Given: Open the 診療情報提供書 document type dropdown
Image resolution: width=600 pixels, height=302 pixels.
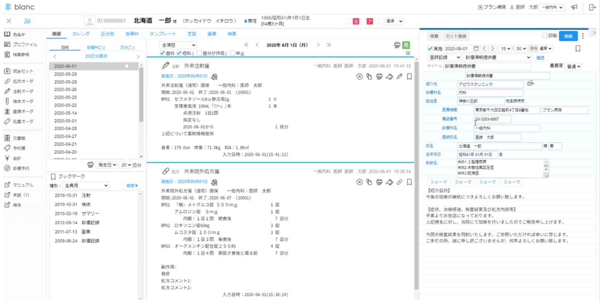Looking at the screenshot, I should coord(497,58).
